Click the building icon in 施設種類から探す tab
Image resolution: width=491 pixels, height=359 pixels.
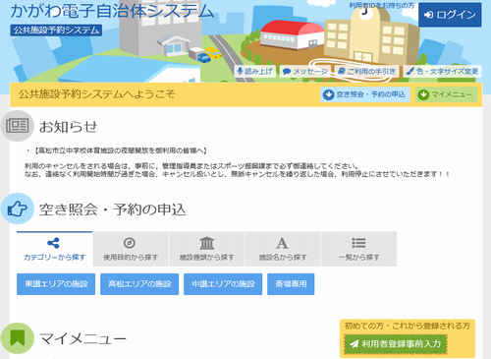coord(207,243)
